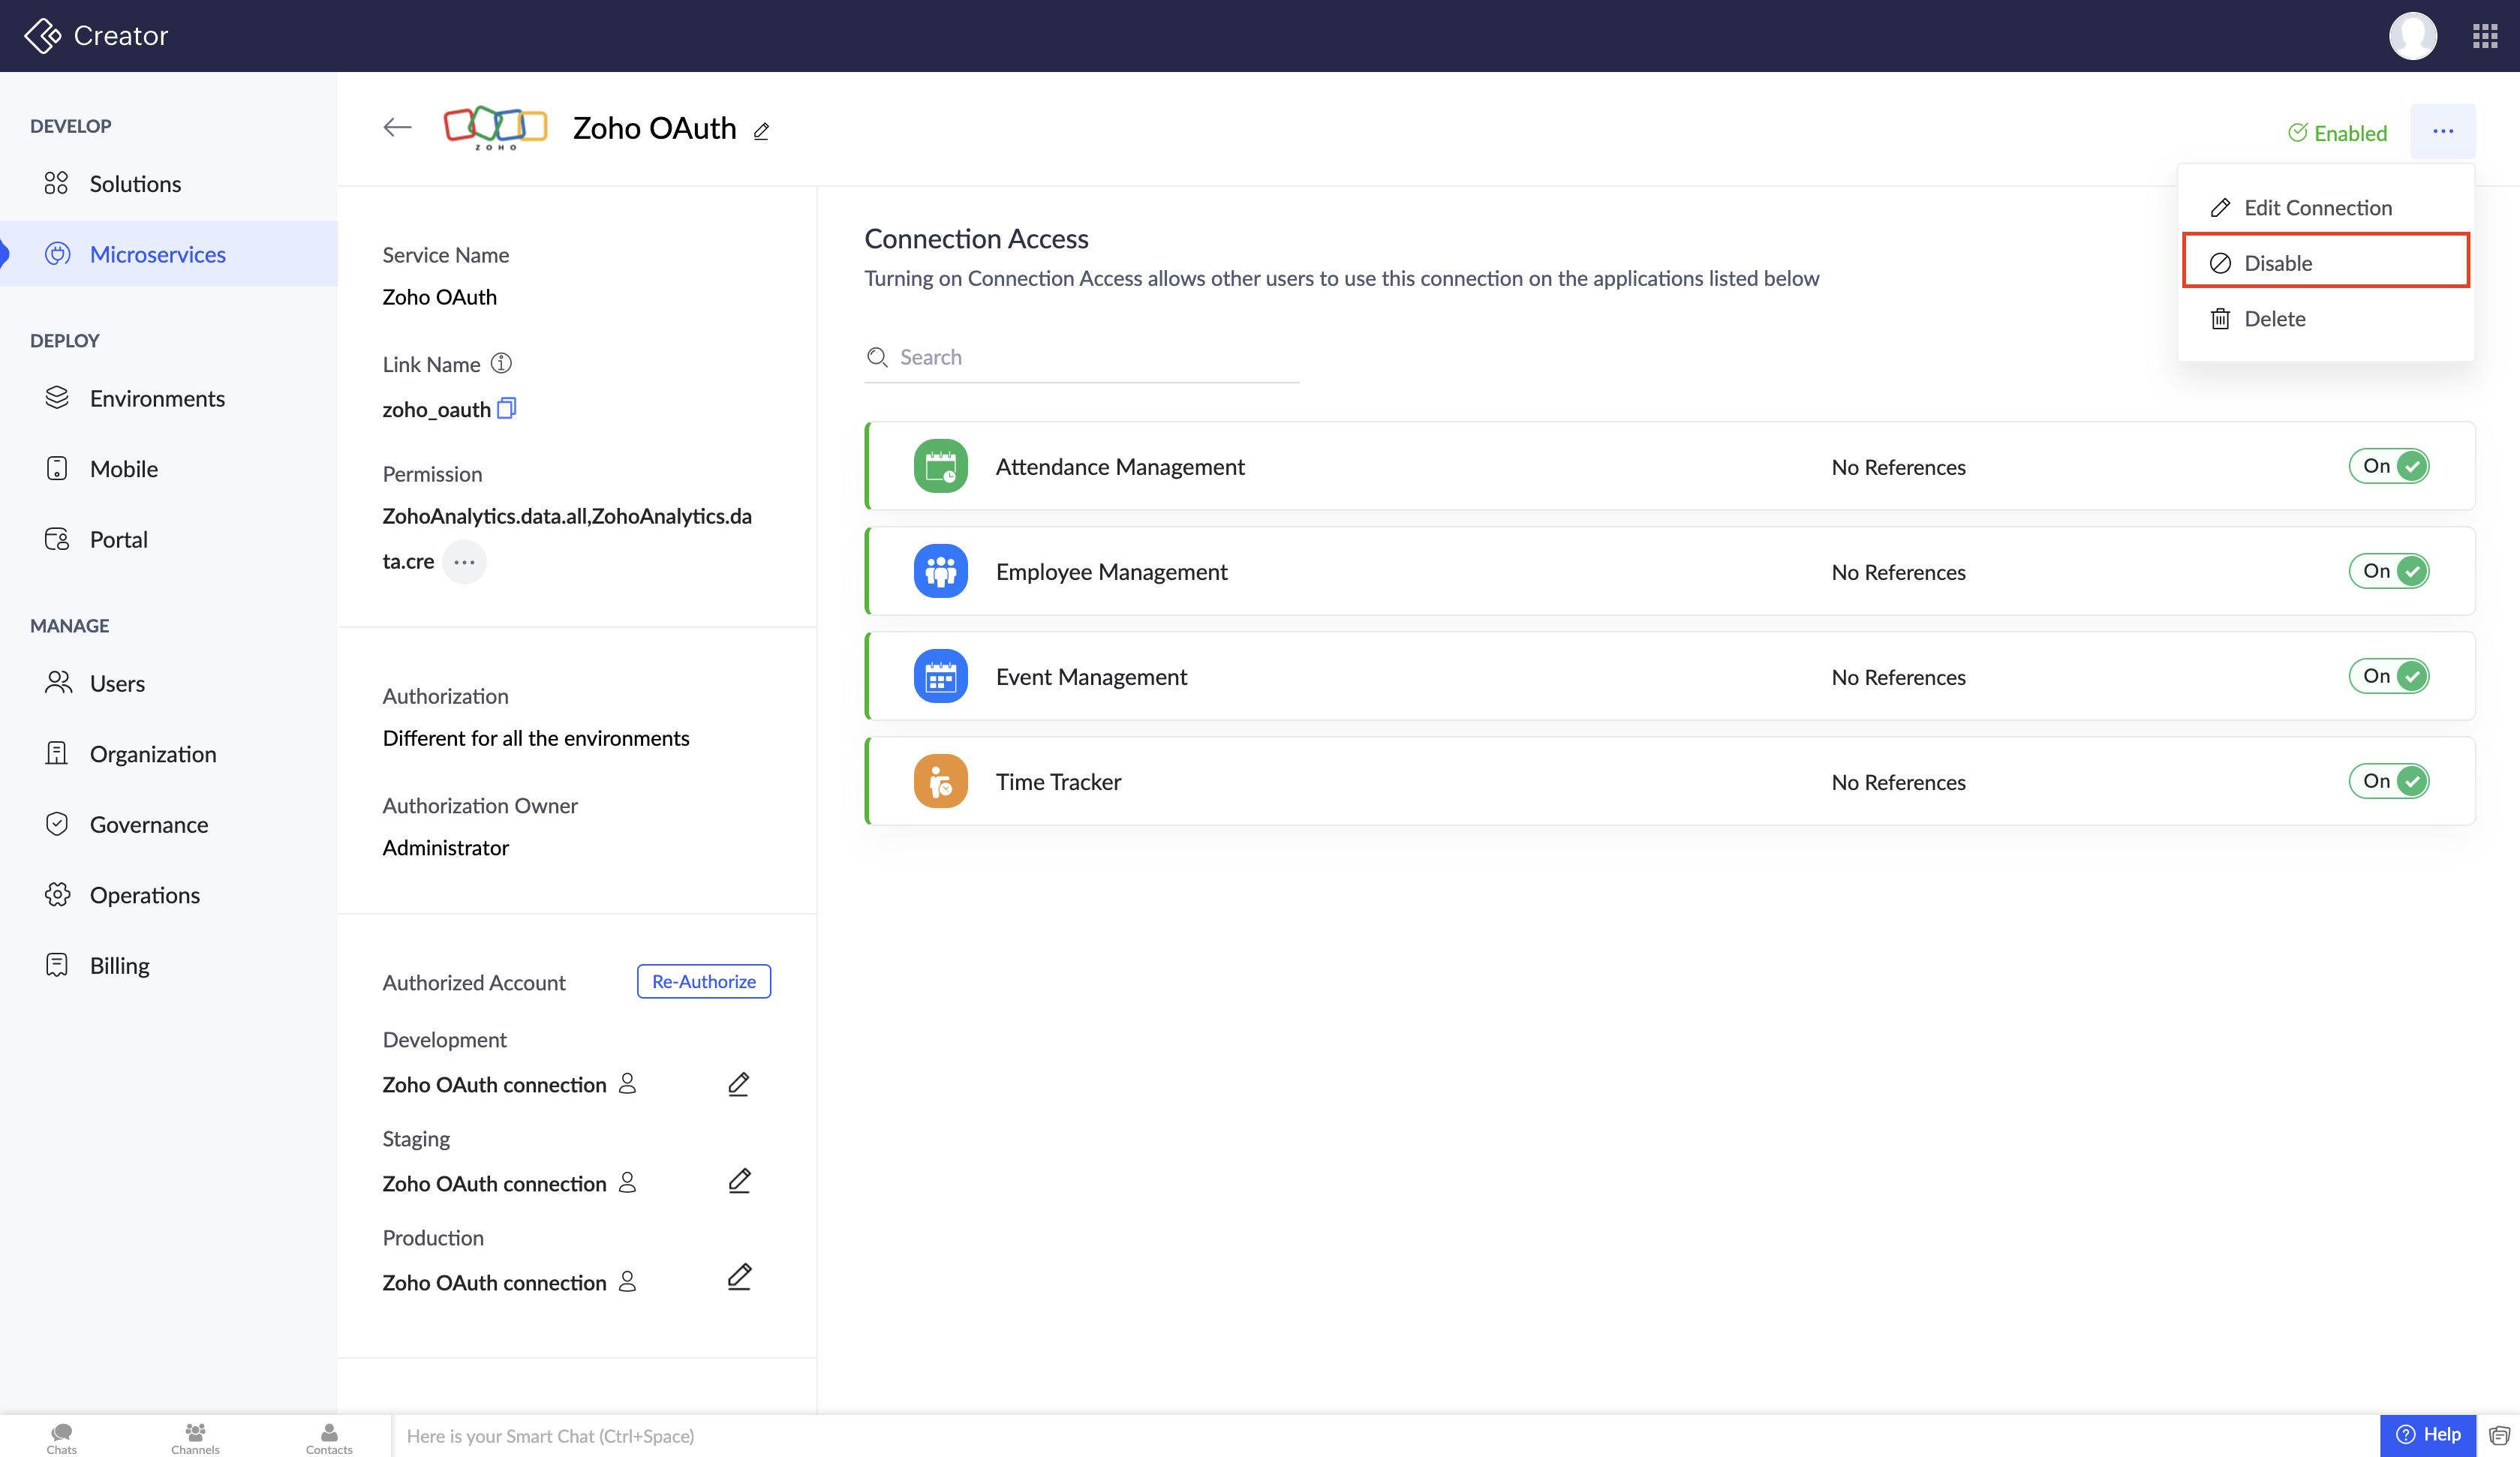Edit the Development authorized account
The width and height of the screenshot is (2520, 1457).
[x=738, y=1084]
